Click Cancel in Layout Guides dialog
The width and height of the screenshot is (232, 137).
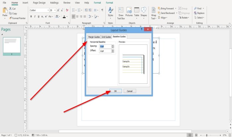[130, 91]
